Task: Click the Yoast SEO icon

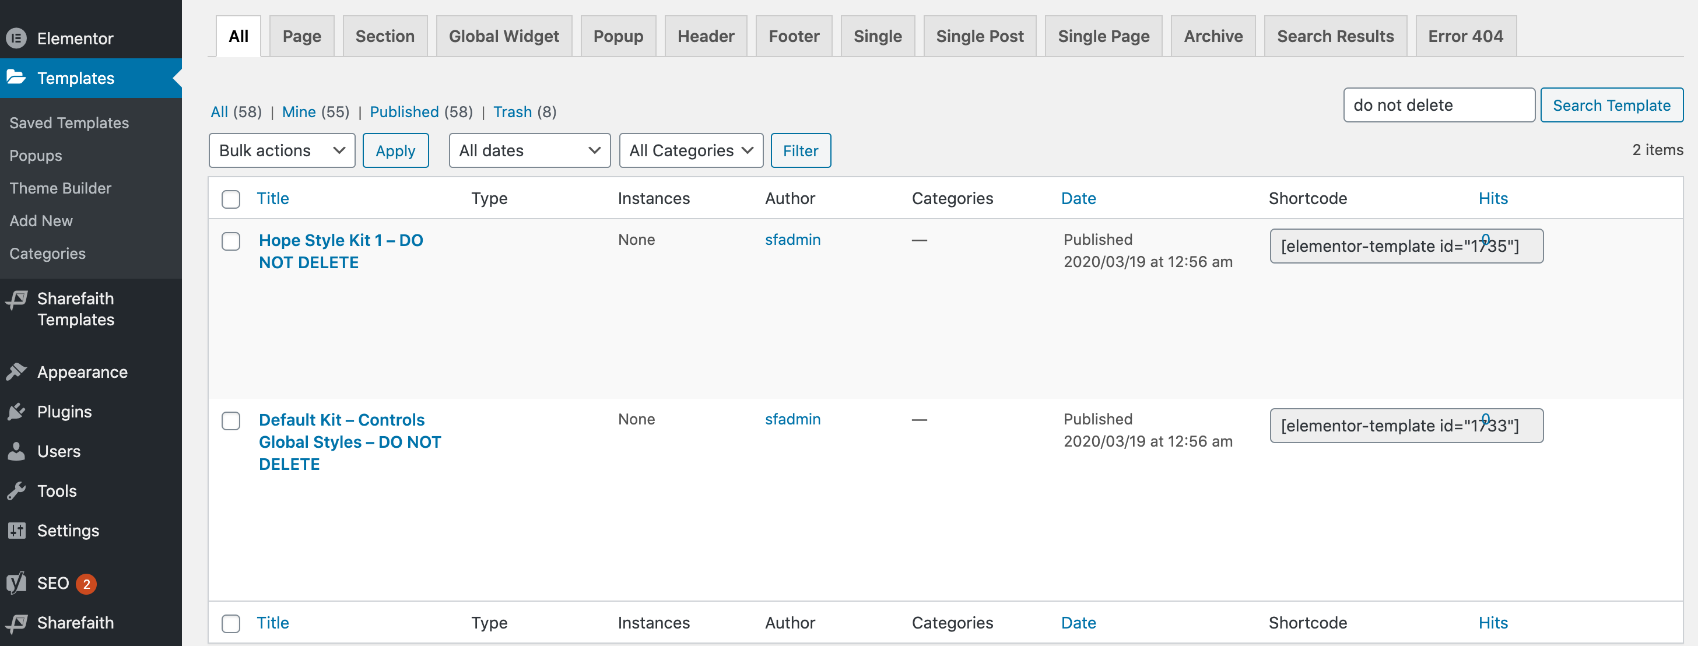Action: tap(16, 584)
